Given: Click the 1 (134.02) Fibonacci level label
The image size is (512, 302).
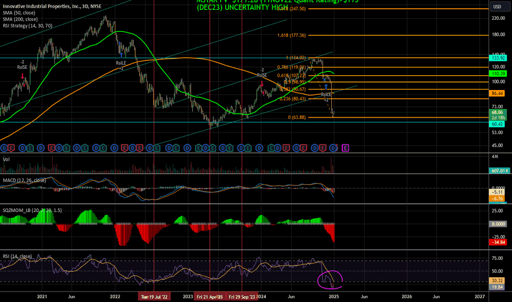Looking at the screenshot, I should (x=296, y=58).
